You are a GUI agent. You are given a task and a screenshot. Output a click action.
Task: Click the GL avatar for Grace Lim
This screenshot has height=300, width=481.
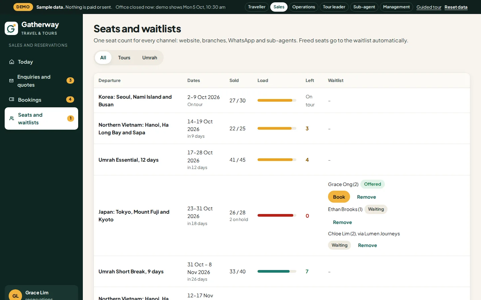click(15, 296)
